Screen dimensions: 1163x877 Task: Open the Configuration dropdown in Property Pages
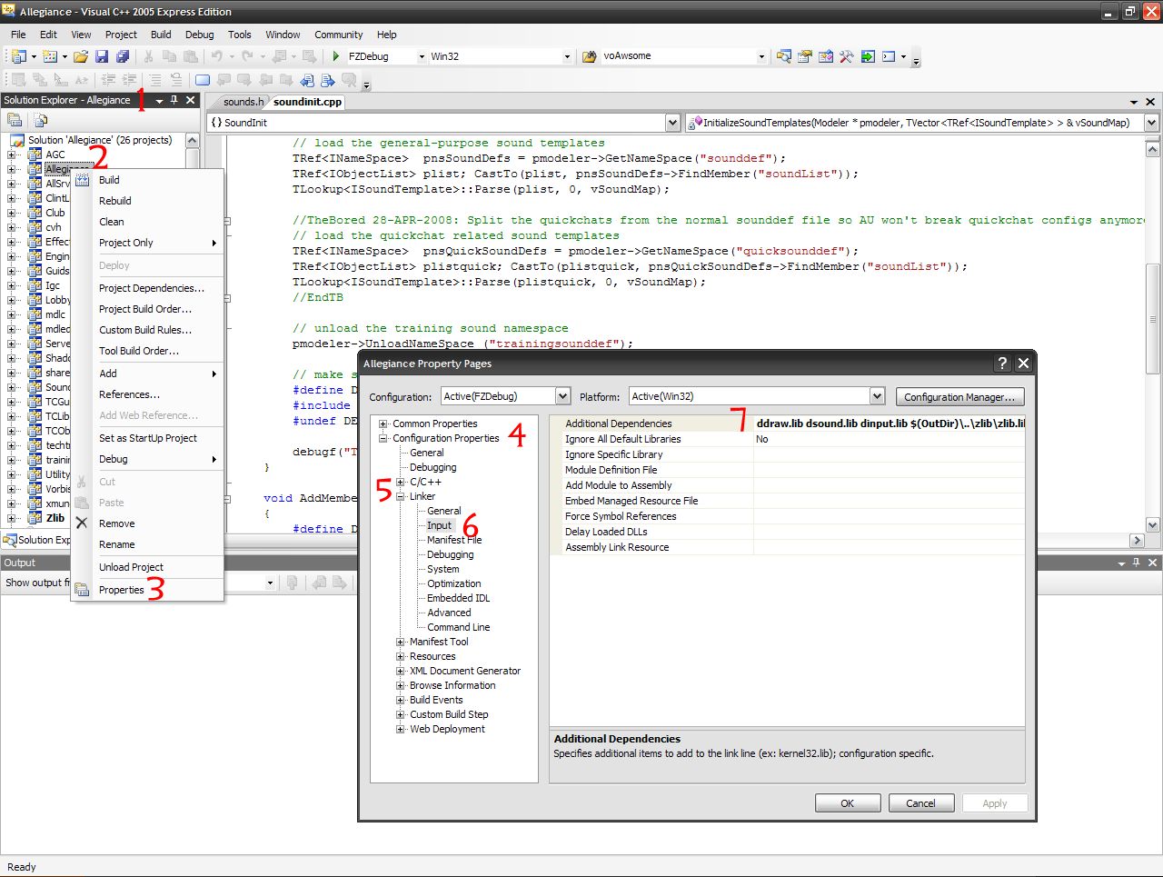(562, 396)
